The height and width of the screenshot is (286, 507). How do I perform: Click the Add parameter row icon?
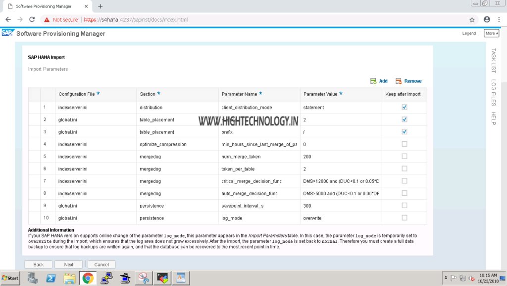[x=373, y=81]
